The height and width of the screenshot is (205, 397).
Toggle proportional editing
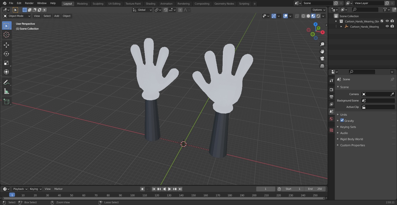pyautogui.click(x=180, y=10)
